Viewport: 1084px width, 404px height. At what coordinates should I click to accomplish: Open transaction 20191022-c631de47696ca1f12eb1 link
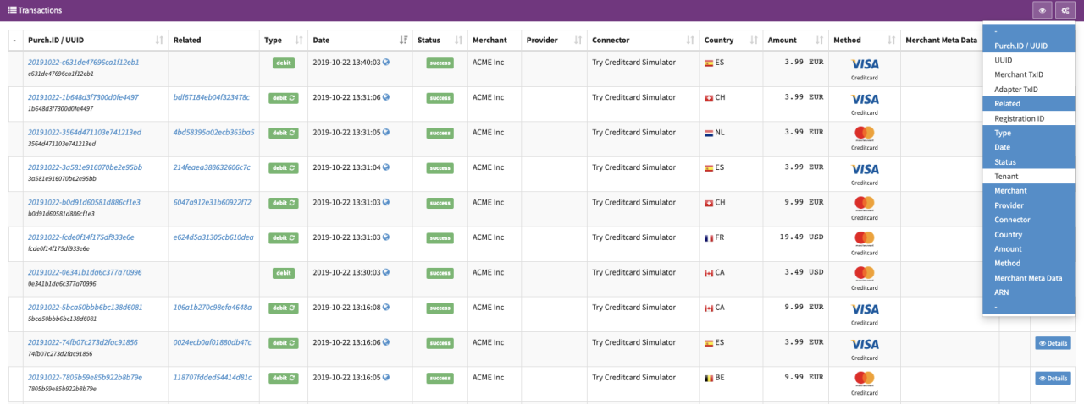(83, 62)
